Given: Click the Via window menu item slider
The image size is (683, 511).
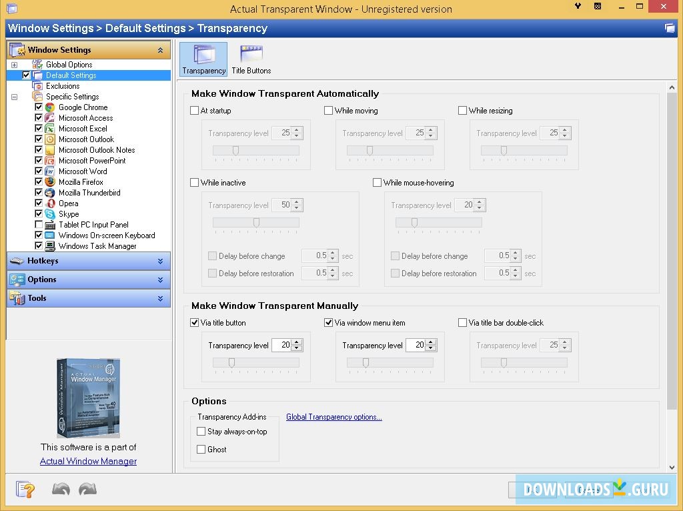Looking at the screenshot, I should pos(390,363).
